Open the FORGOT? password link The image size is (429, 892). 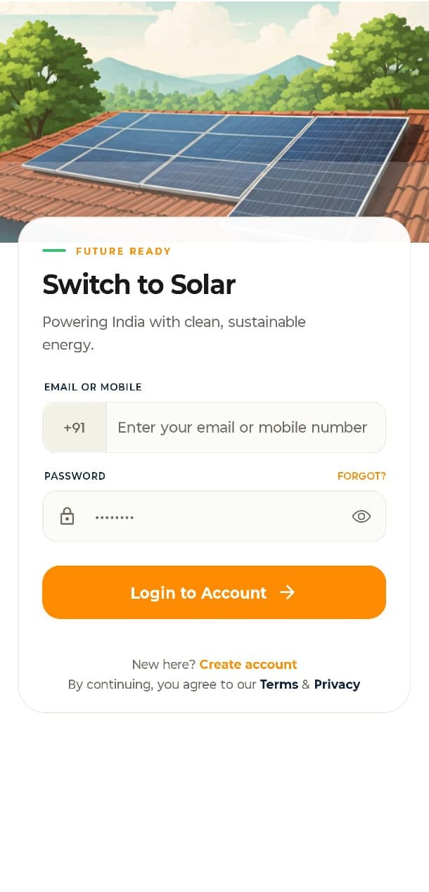[x=361, y=476]
